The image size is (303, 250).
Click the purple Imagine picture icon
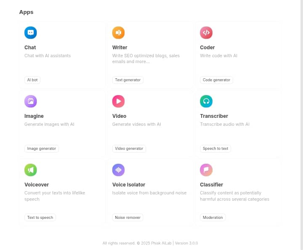[31, 101]
